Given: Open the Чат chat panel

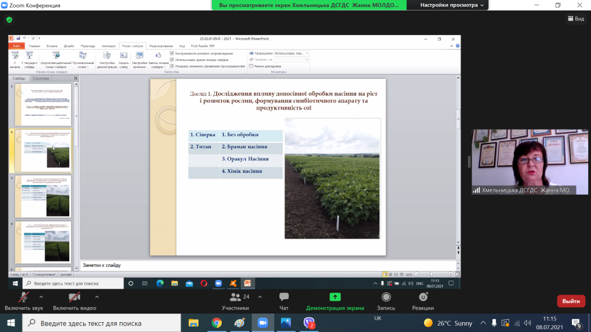Looking at the screenshot, I should click(x=283, y=301).
